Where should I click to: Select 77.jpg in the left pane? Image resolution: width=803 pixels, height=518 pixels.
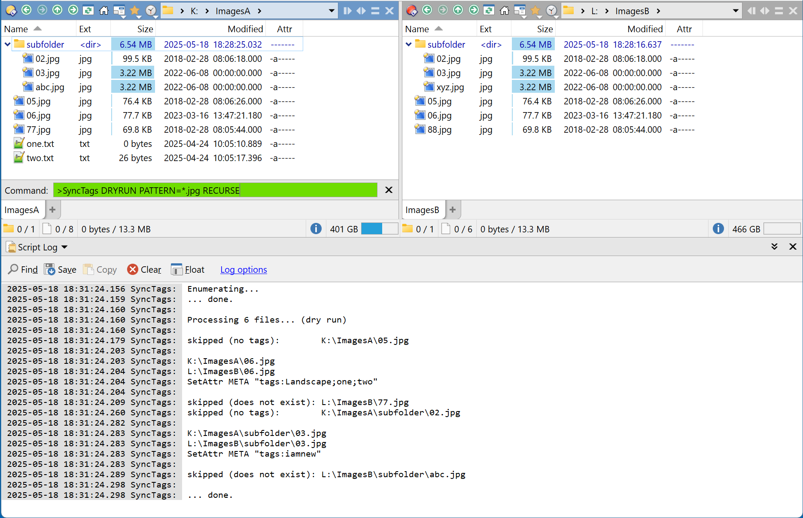[x=39, y=130]
